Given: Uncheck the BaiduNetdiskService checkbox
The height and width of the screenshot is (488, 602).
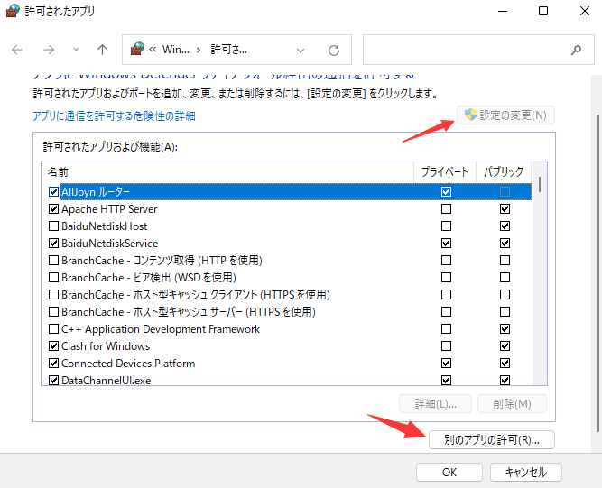Looking at the screenshot, I should (x=54, y=244).
